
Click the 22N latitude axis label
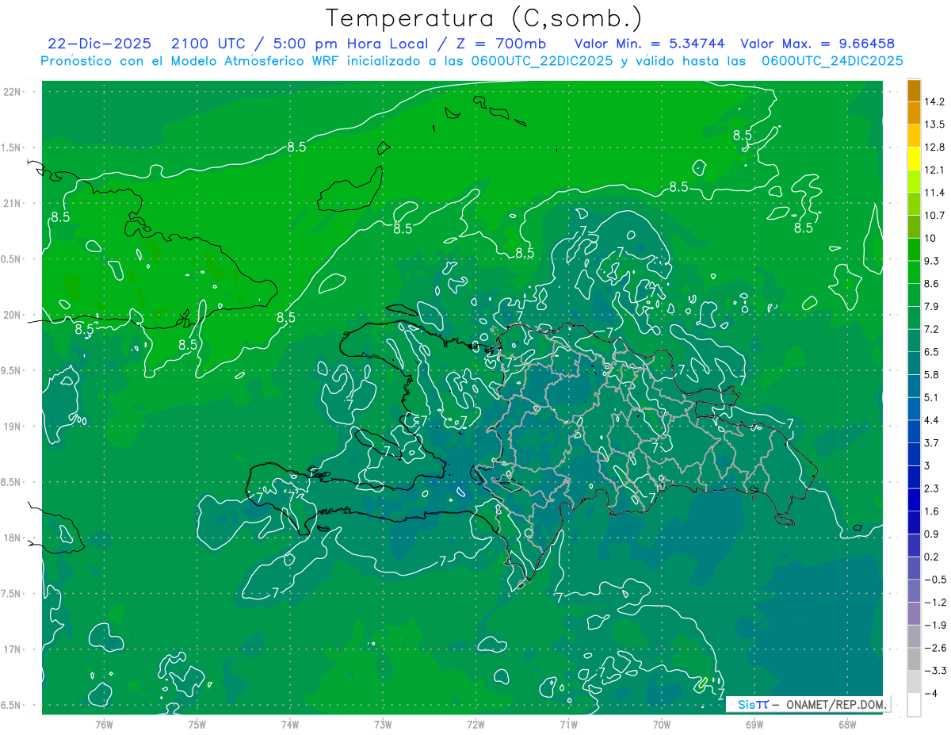click(12, 92)
